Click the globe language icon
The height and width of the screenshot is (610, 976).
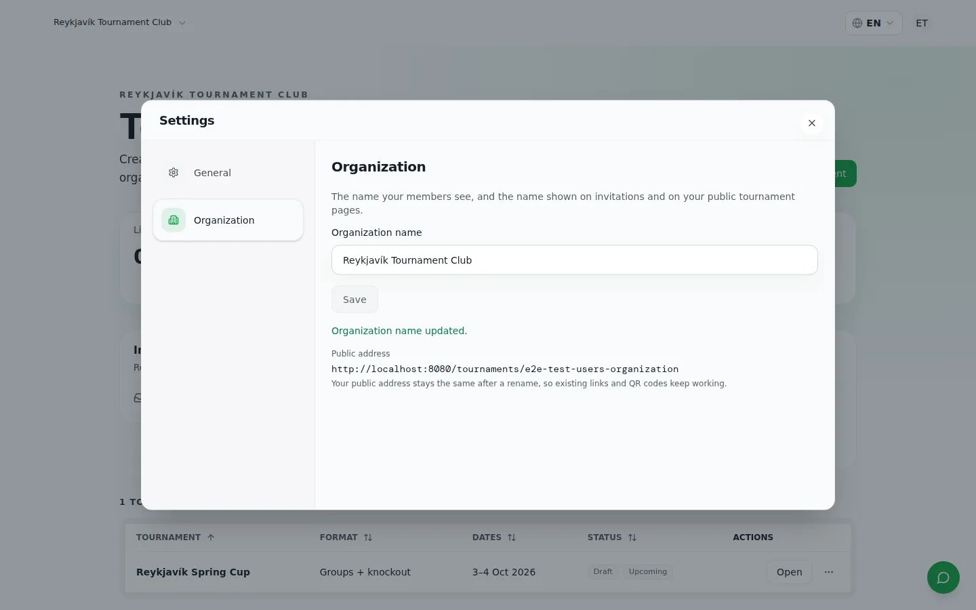click(857, 23)
